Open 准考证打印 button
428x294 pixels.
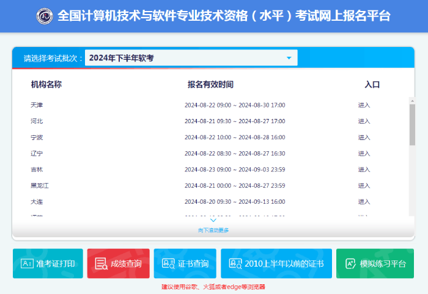(x=48, y=264)
